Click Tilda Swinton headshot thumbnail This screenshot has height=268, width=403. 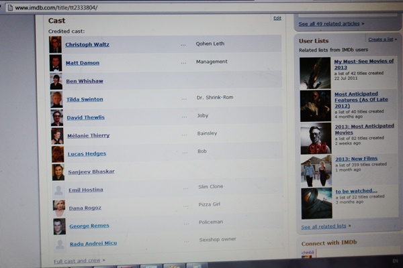click(x=56, y=99)
